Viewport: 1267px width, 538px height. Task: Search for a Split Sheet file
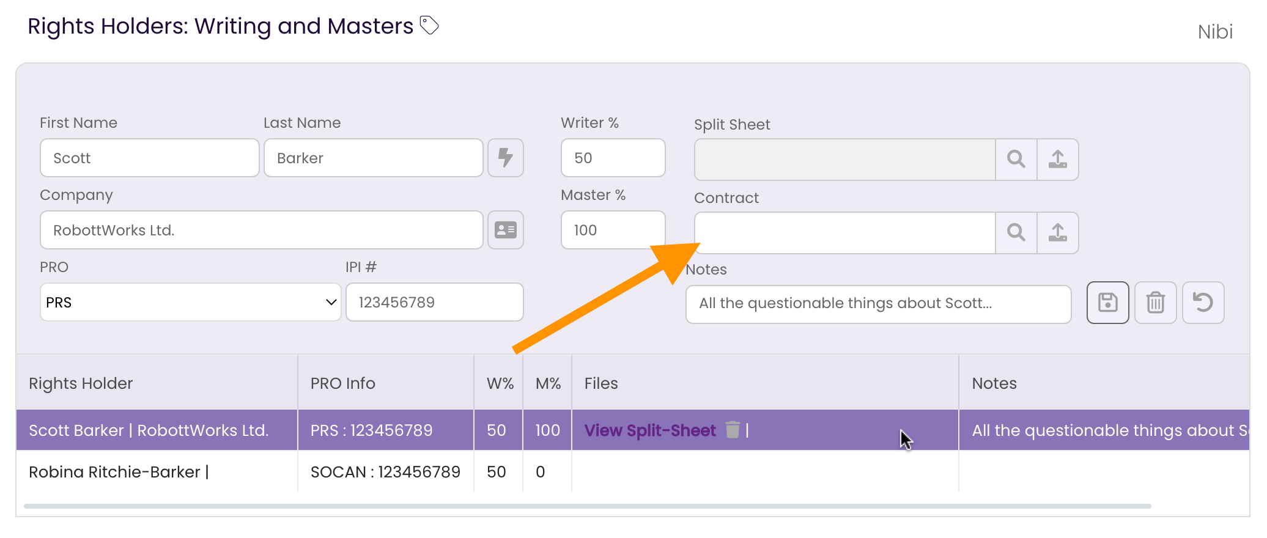coord(1016,159)
